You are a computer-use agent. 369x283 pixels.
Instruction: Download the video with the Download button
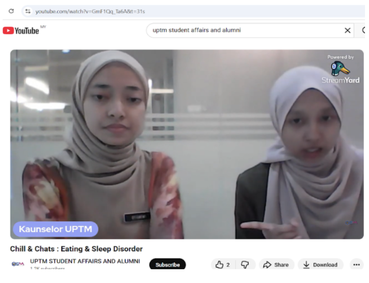(320, 265)
